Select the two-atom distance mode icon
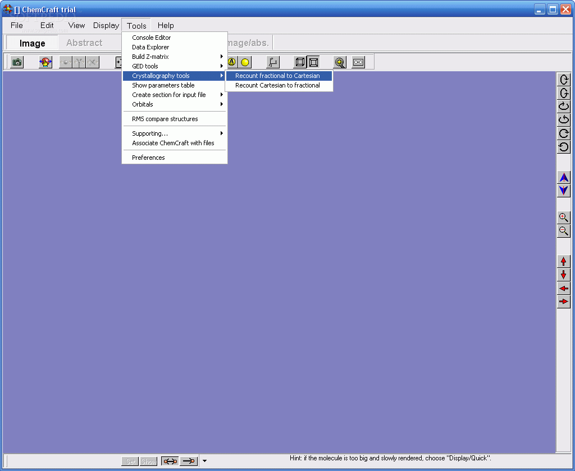This screenshot has width=575, height=471. (x=170, y=461)
